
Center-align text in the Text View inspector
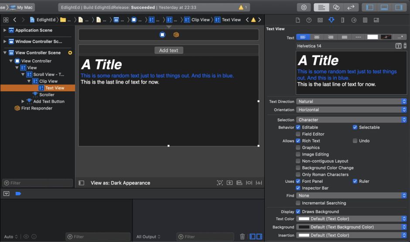[317, 37]
